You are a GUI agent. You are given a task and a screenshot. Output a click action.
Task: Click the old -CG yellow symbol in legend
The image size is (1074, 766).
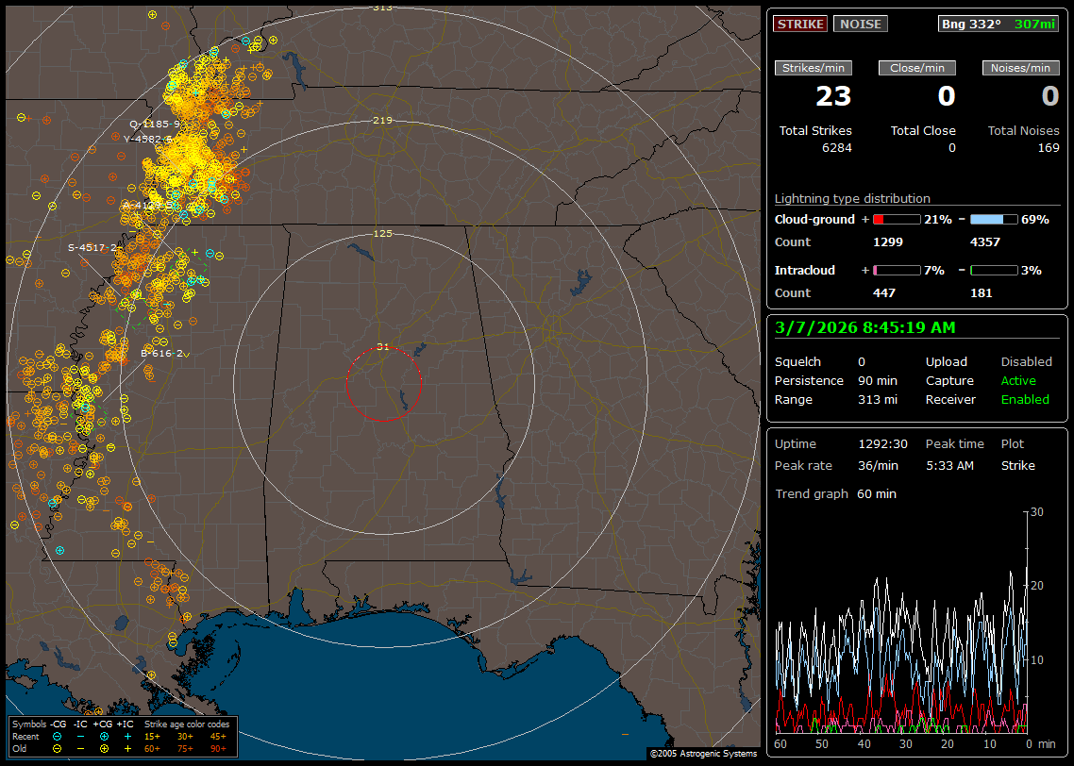click(x=57, y=748)
